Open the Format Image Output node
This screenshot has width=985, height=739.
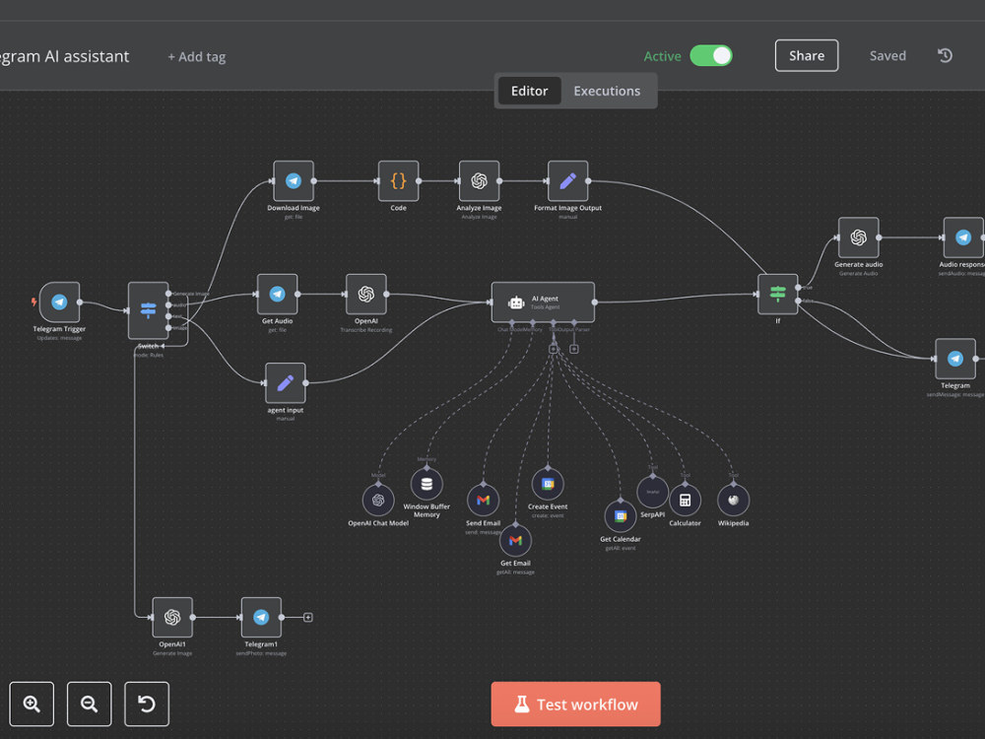[568, 181]
